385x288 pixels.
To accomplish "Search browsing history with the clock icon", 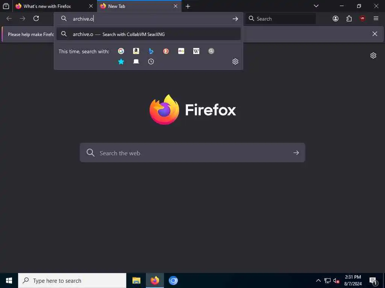I will (x=151, y=61).
